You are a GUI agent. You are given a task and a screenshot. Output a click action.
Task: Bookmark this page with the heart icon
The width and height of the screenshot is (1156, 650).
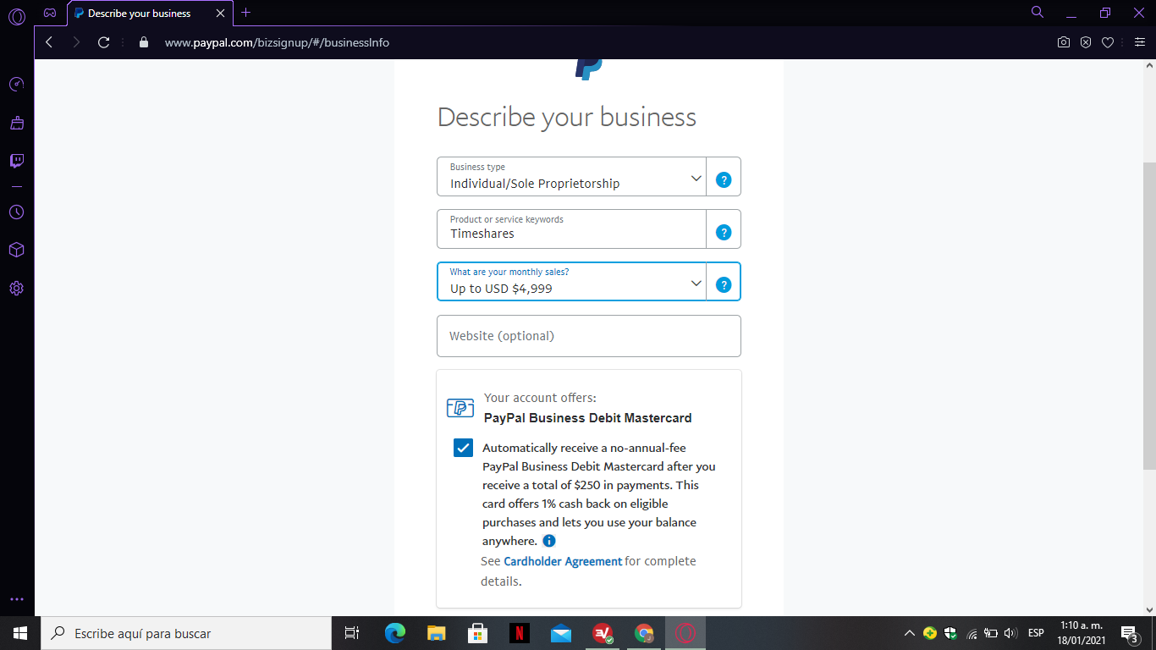[1108, 42]
